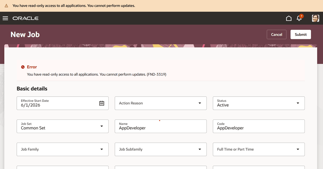The image size is (323, 169).
Task: Submit the New Job form
Action: (x=301, y=34)
